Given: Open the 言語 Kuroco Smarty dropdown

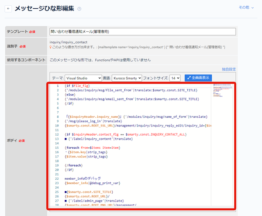Looking at the screenshot, I should point(127,78).
